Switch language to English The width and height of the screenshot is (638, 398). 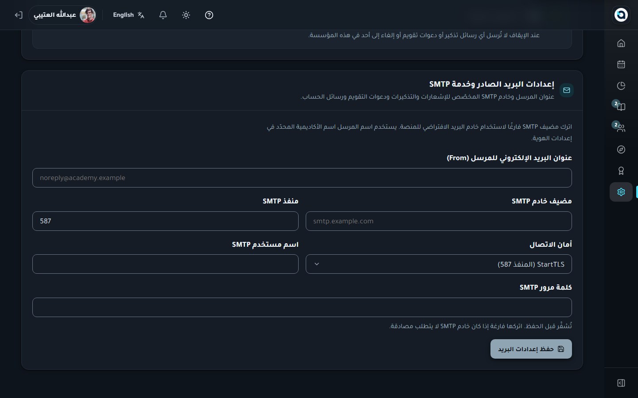pyautogui.click(x=128, y=15)
